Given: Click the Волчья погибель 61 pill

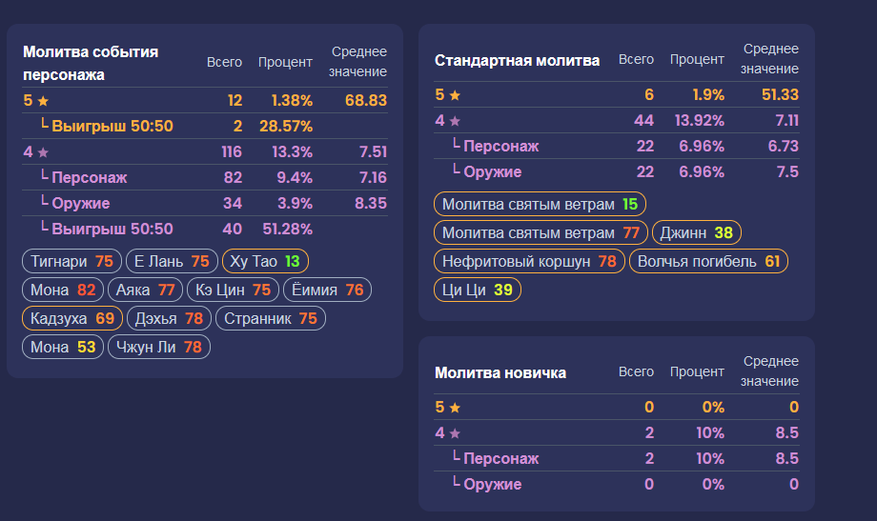Looking at the screenshot, I should pyautogui.click(x=708, y=261).
